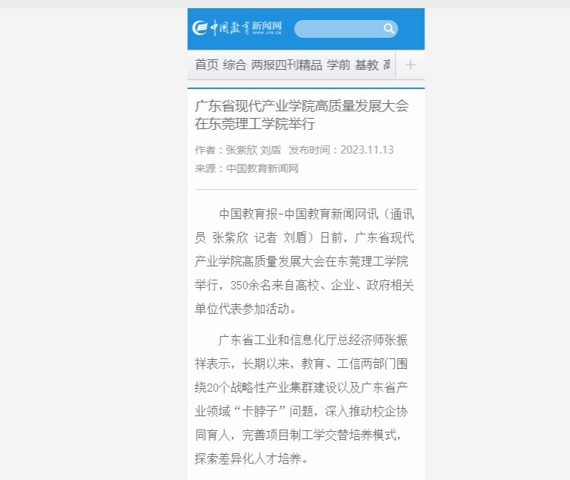The height and width of the screenshot is (480, 570).
Task: Open the 基教 navigation tab
Action: point(367,65)
